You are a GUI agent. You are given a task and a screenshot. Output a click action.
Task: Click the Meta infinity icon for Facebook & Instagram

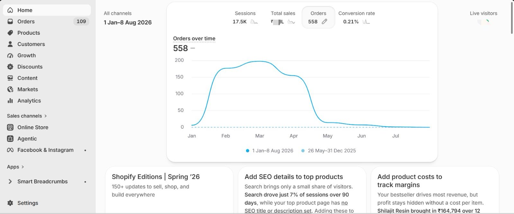[10, 150]
